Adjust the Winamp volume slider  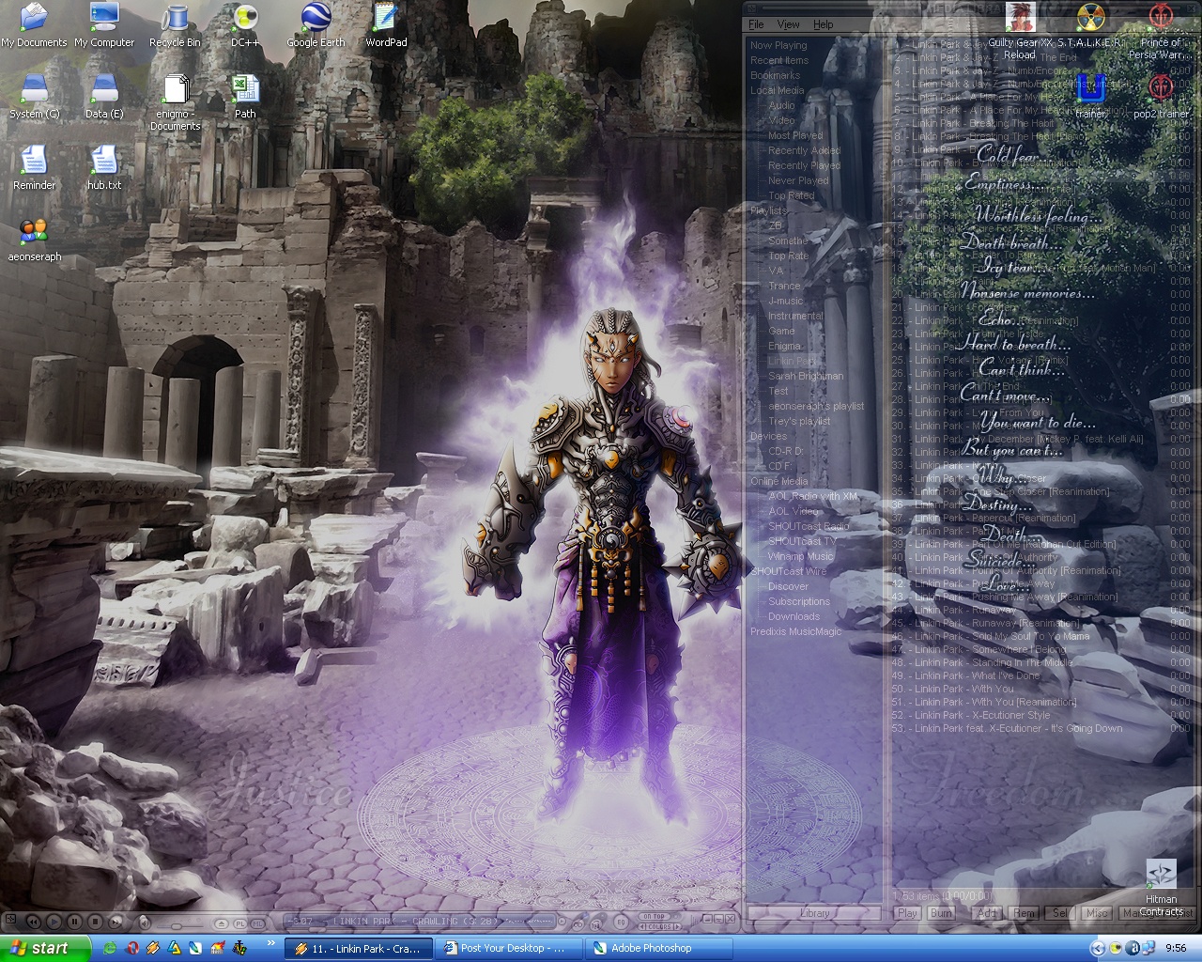coord(177,925)
